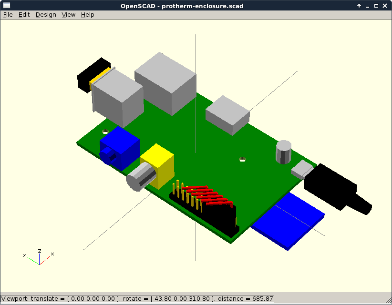Click the small grey cylinder capacitor

click(283, 152)
